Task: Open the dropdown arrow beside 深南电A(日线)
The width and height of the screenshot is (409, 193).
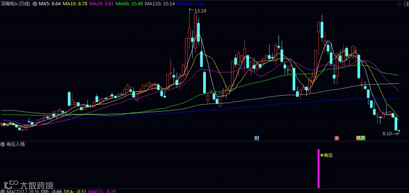Action: coord(35,4)
